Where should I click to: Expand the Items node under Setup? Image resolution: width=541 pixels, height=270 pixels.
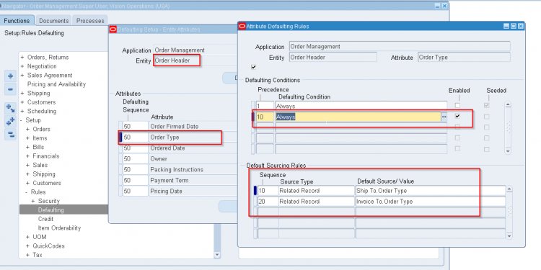[27, 138]
